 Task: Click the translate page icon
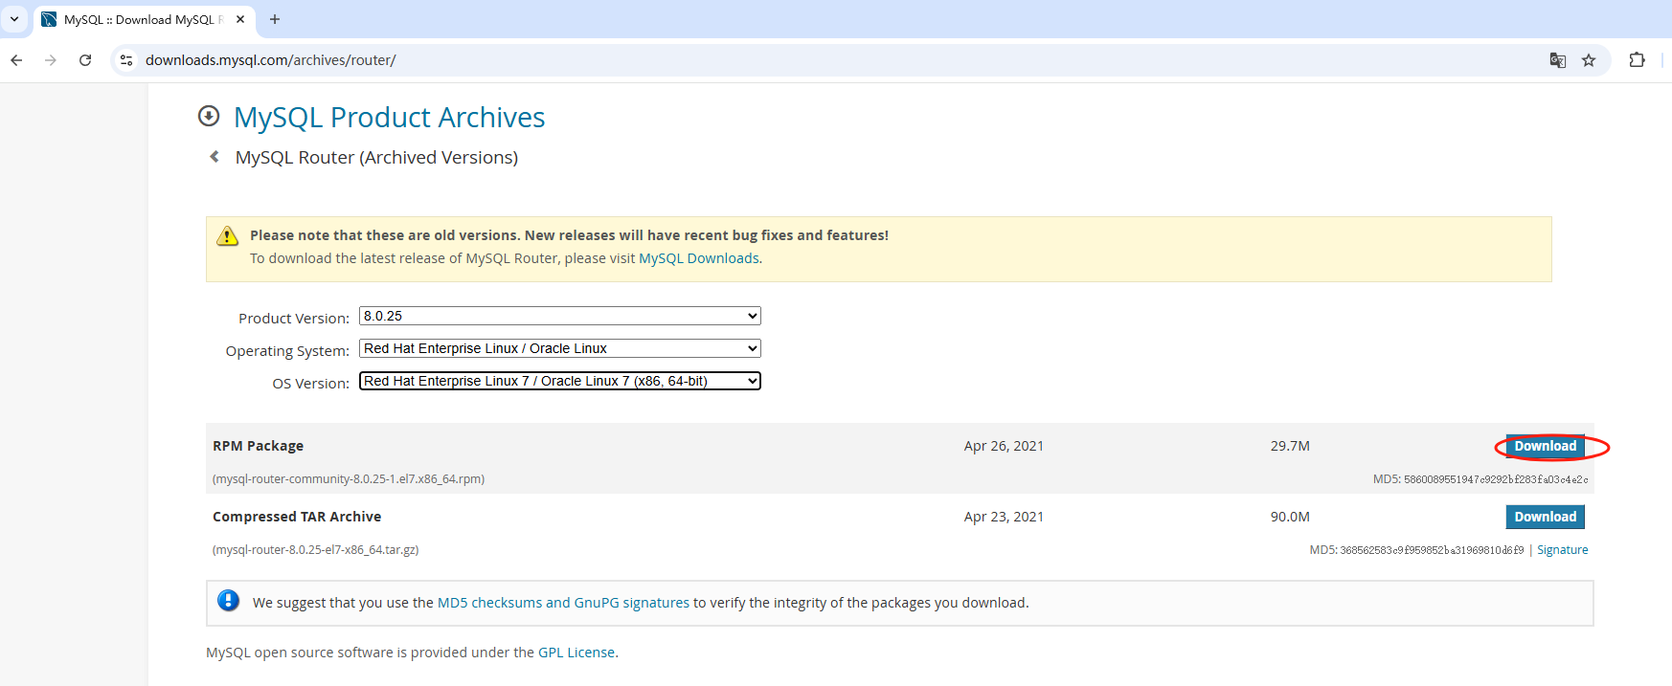click(1558, 60)
